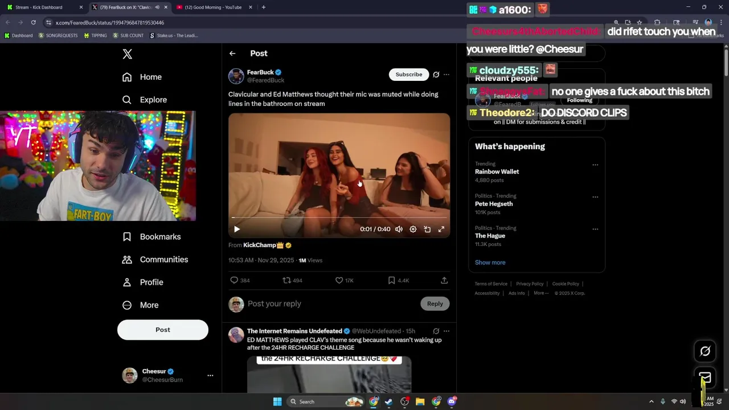Open the TIPPING bookmark
This screenshot has width=729, height=410.
95,36
